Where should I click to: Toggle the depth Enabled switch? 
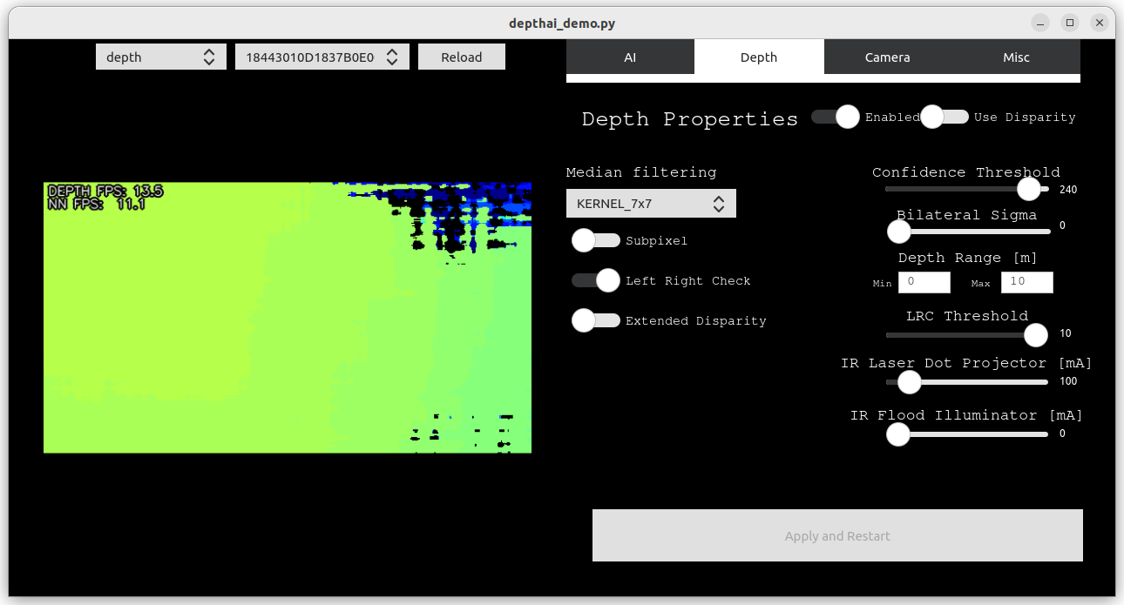click(x=834, y=116)
